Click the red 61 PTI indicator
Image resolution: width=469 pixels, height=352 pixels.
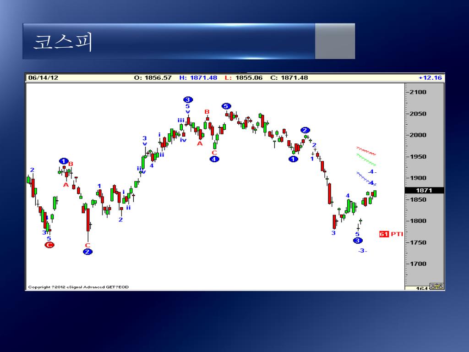point(391,234)
